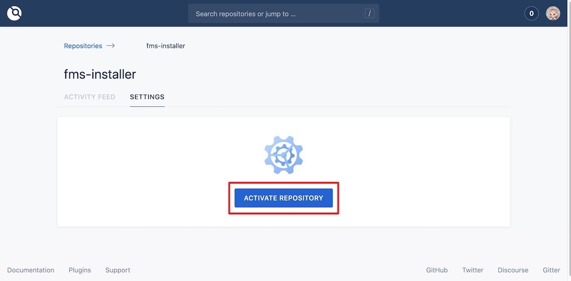Open the build counter showing 0
Viewport: 571px width, 281px height.
click(531, 14)
